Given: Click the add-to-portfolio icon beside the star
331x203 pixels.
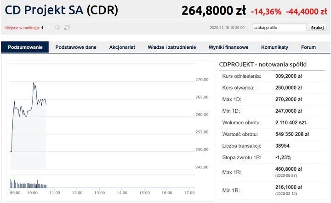Looking at the screenshot, I should click(x=67, y=28).
